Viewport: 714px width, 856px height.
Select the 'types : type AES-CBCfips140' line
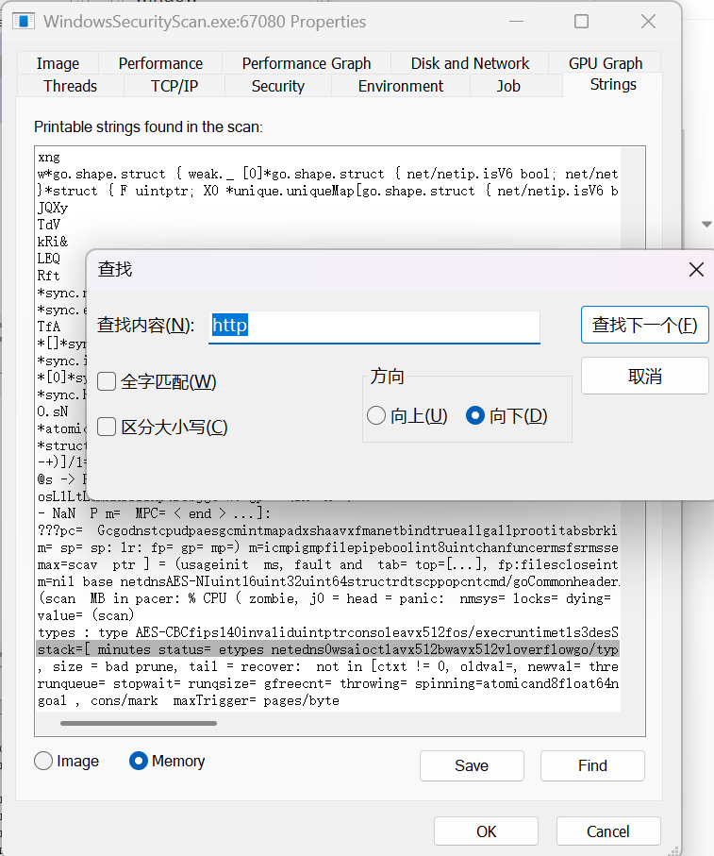(328, 632)
